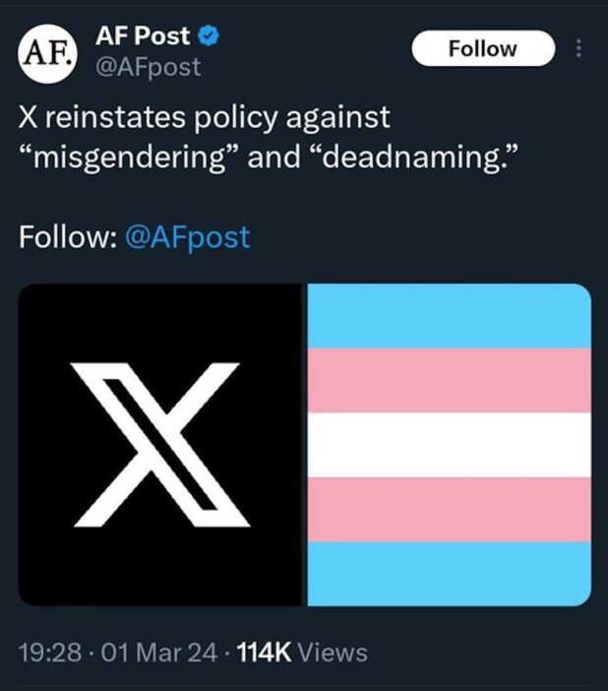Click the tweet text about misgendering policy
Screen dimensions: 608x691
(x=266, y=137)
